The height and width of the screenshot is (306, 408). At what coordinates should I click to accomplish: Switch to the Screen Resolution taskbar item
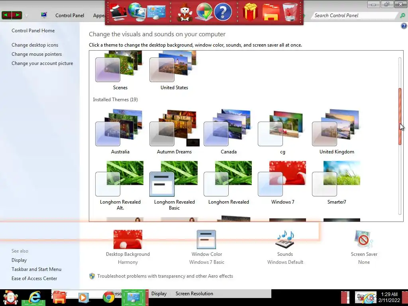point(194,294)
